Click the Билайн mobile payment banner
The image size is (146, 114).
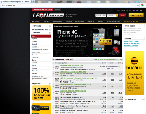click(134, 73)
